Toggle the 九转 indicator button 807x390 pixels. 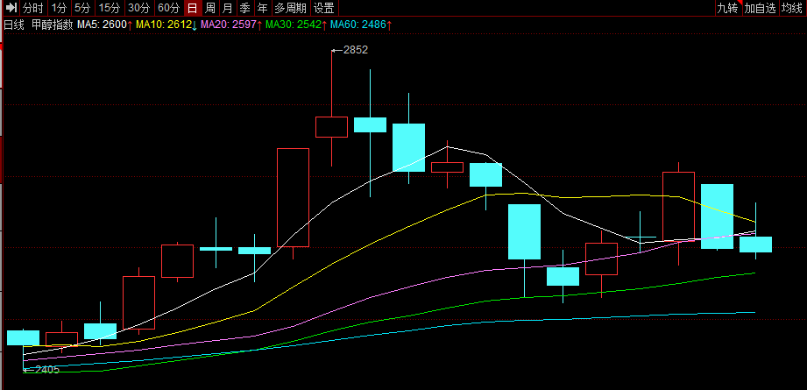click(728, 8)
